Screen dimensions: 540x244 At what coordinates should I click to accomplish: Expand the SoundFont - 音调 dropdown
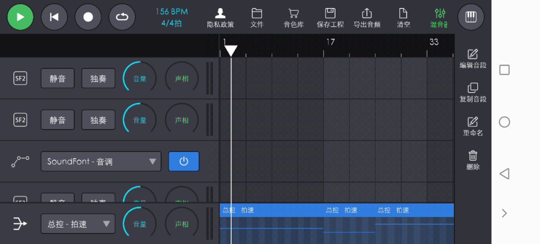[101, 161]
